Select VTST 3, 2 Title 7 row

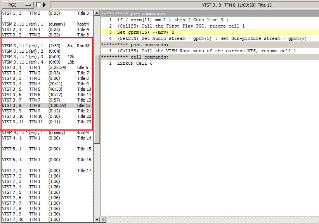coord(47,73)
